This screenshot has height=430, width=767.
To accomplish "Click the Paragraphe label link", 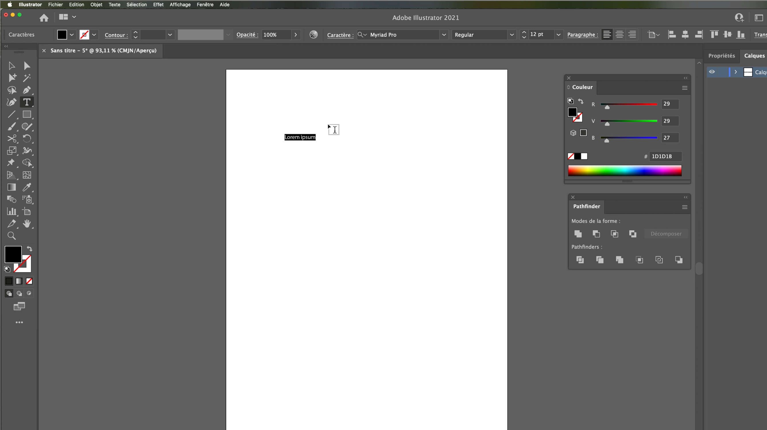I will tap(582, 34).
